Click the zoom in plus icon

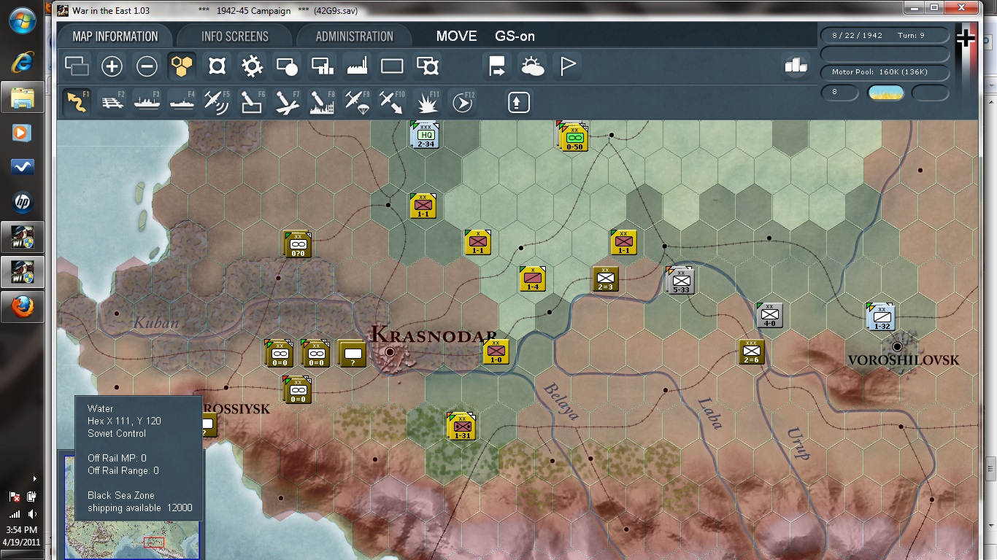[112, 66]
